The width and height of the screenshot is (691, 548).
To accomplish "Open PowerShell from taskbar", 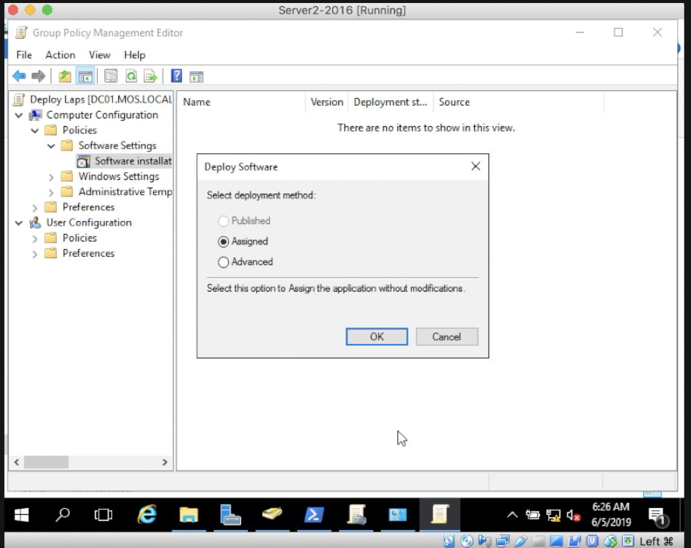I will point(313,514).
